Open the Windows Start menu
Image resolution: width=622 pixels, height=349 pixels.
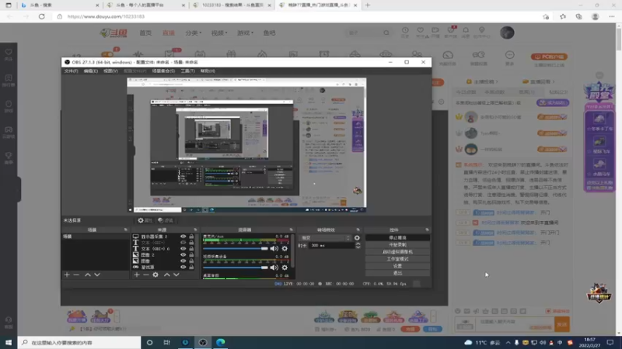coord(9,342)
